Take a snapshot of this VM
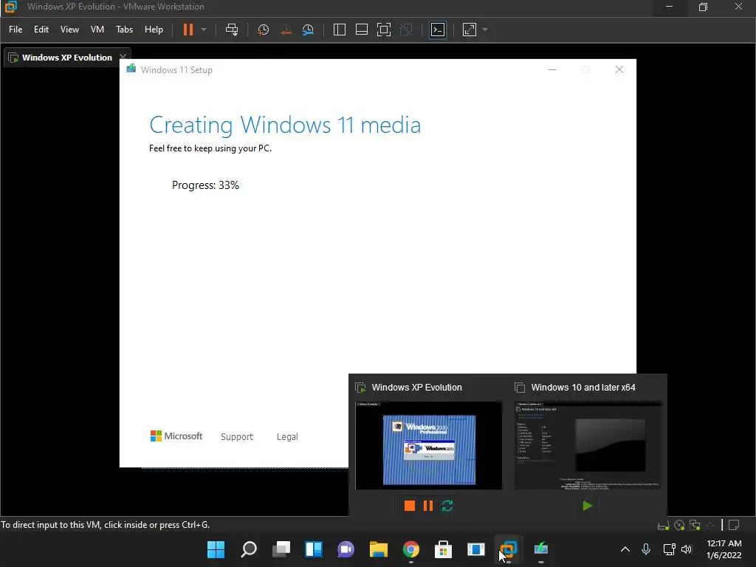This screenshot has width=756, height=567. pyautogui.click(x=264, y=30)
